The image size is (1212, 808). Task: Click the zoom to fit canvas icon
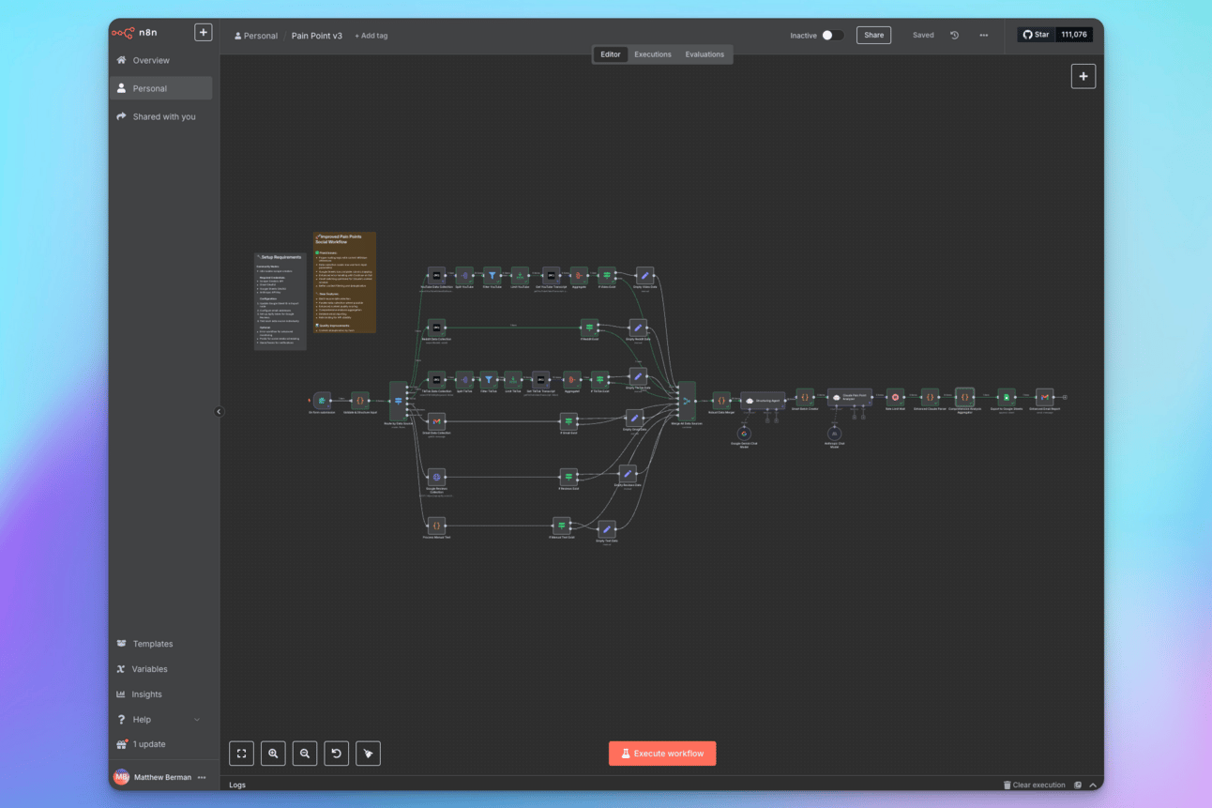[x=241, y=753]
